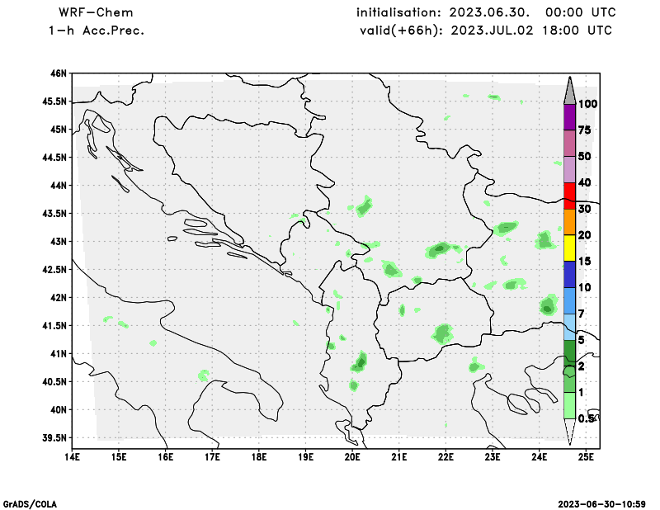This screenshot has height=510, width=660.
Task: Click the '46N' latitude axis label
Action: (x=59, y=73)
